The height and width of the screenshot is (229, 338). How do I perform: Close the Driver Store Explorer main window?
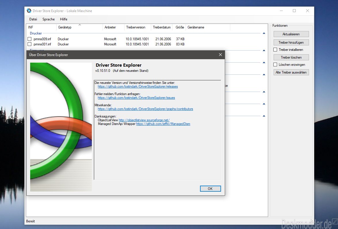pyautogui.click(x=308, y=11)
